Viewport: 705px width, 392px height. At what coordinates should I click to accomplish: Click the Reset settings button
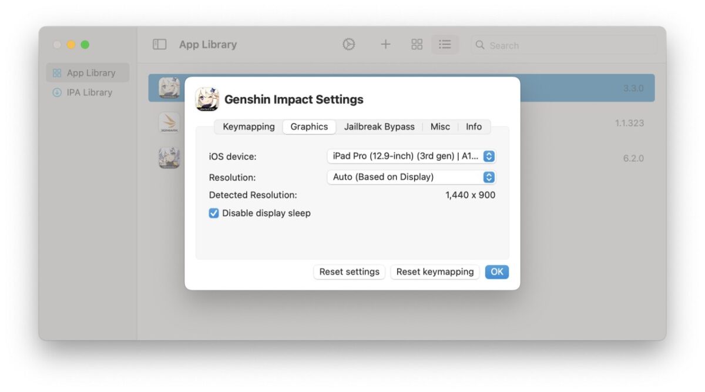click(350, 272)
